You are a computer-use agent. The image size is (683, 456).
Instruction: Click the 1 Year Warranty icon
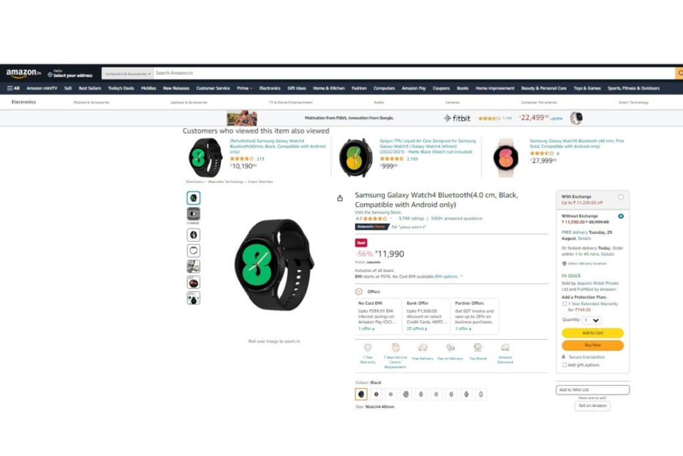tap(368, 347)
